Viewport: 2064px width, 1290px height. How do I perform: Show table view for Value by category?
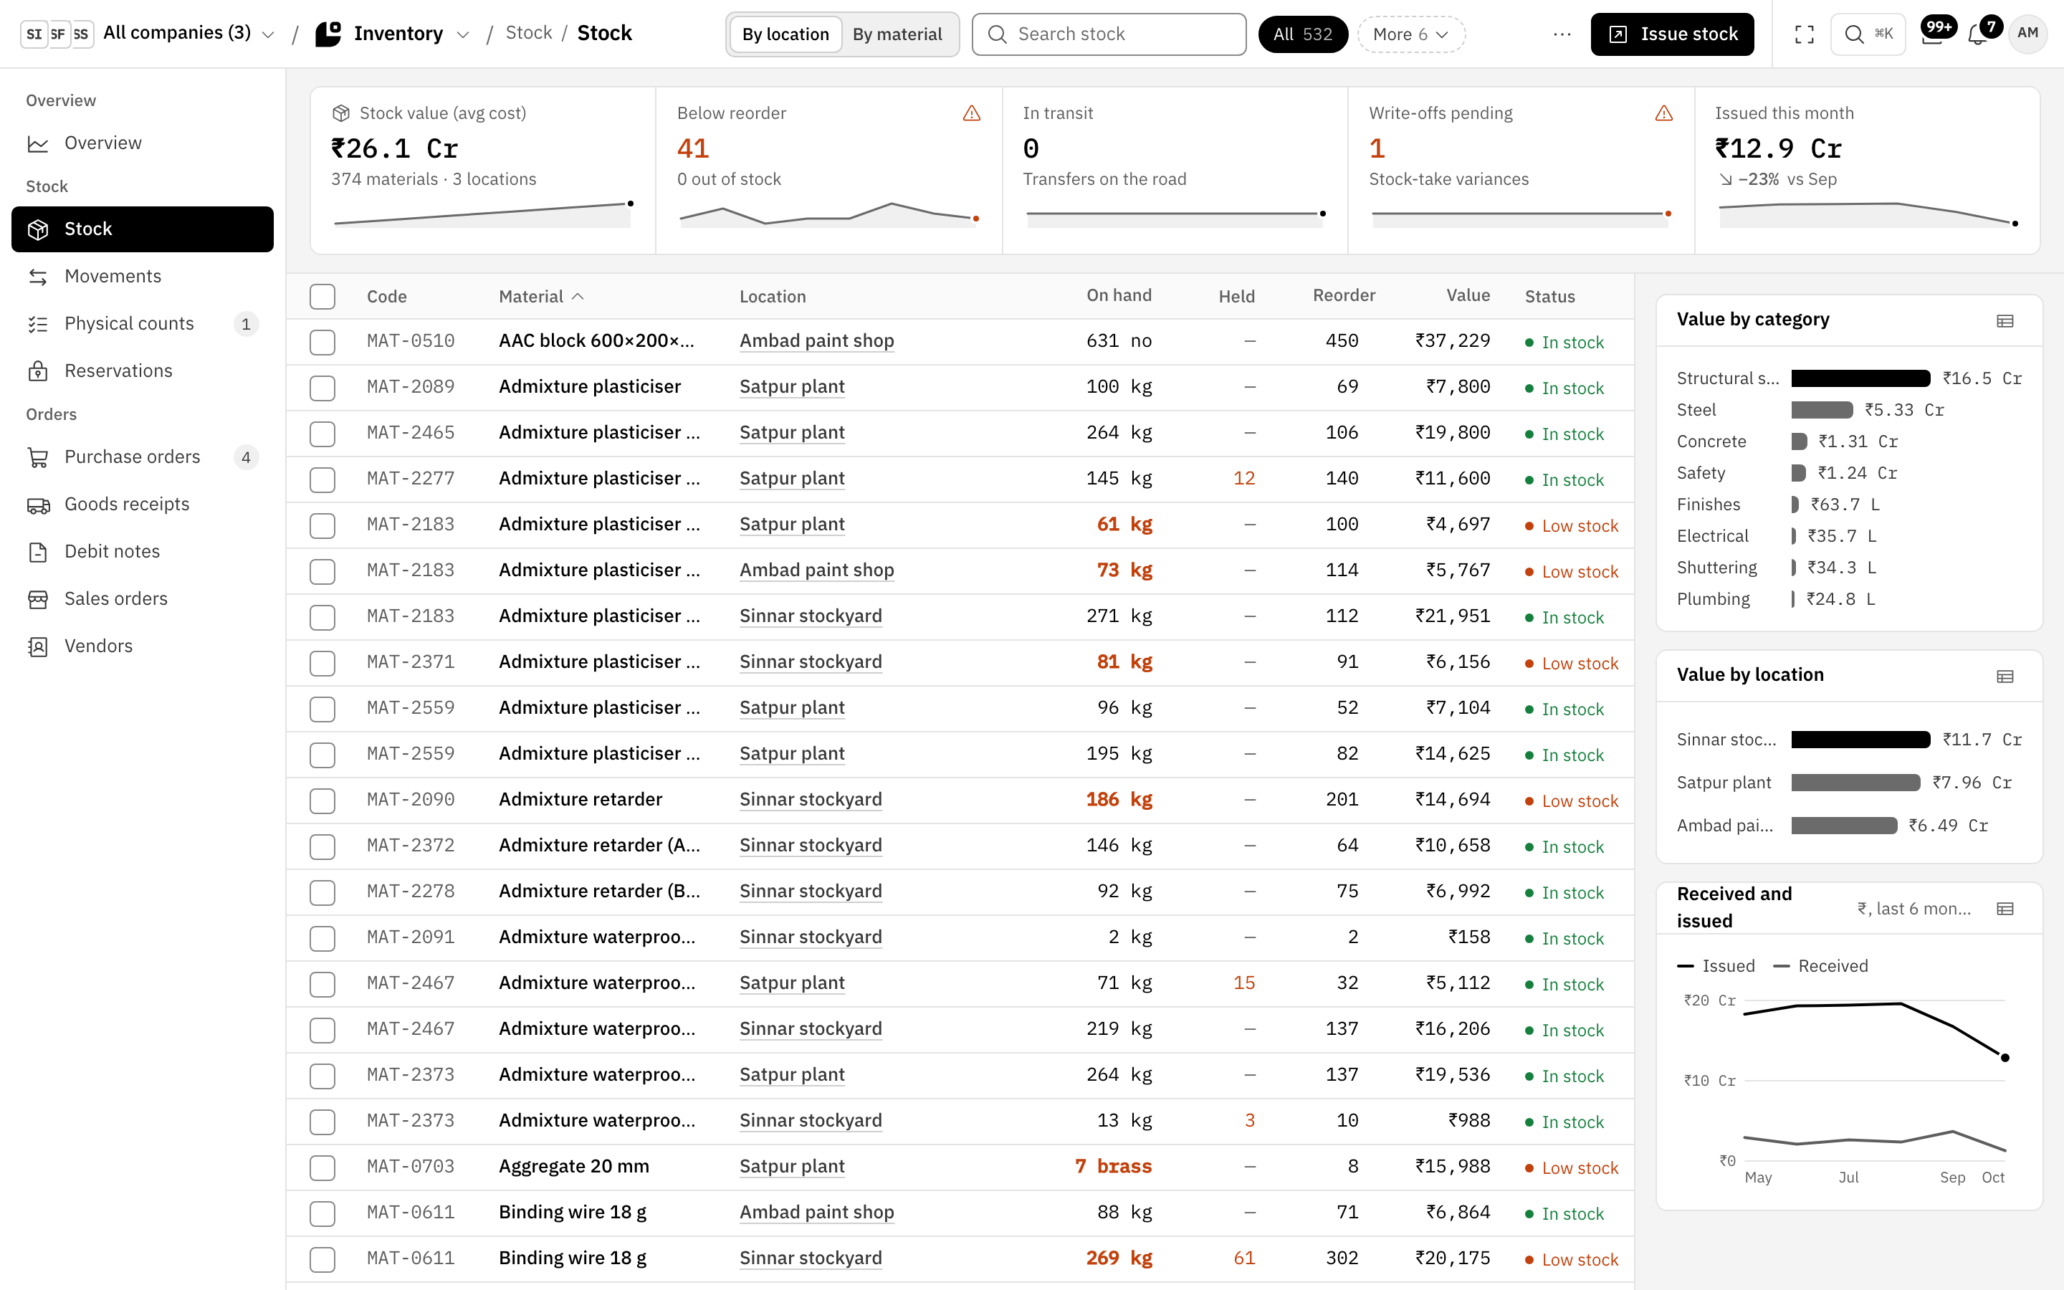tap(2005, 321)
